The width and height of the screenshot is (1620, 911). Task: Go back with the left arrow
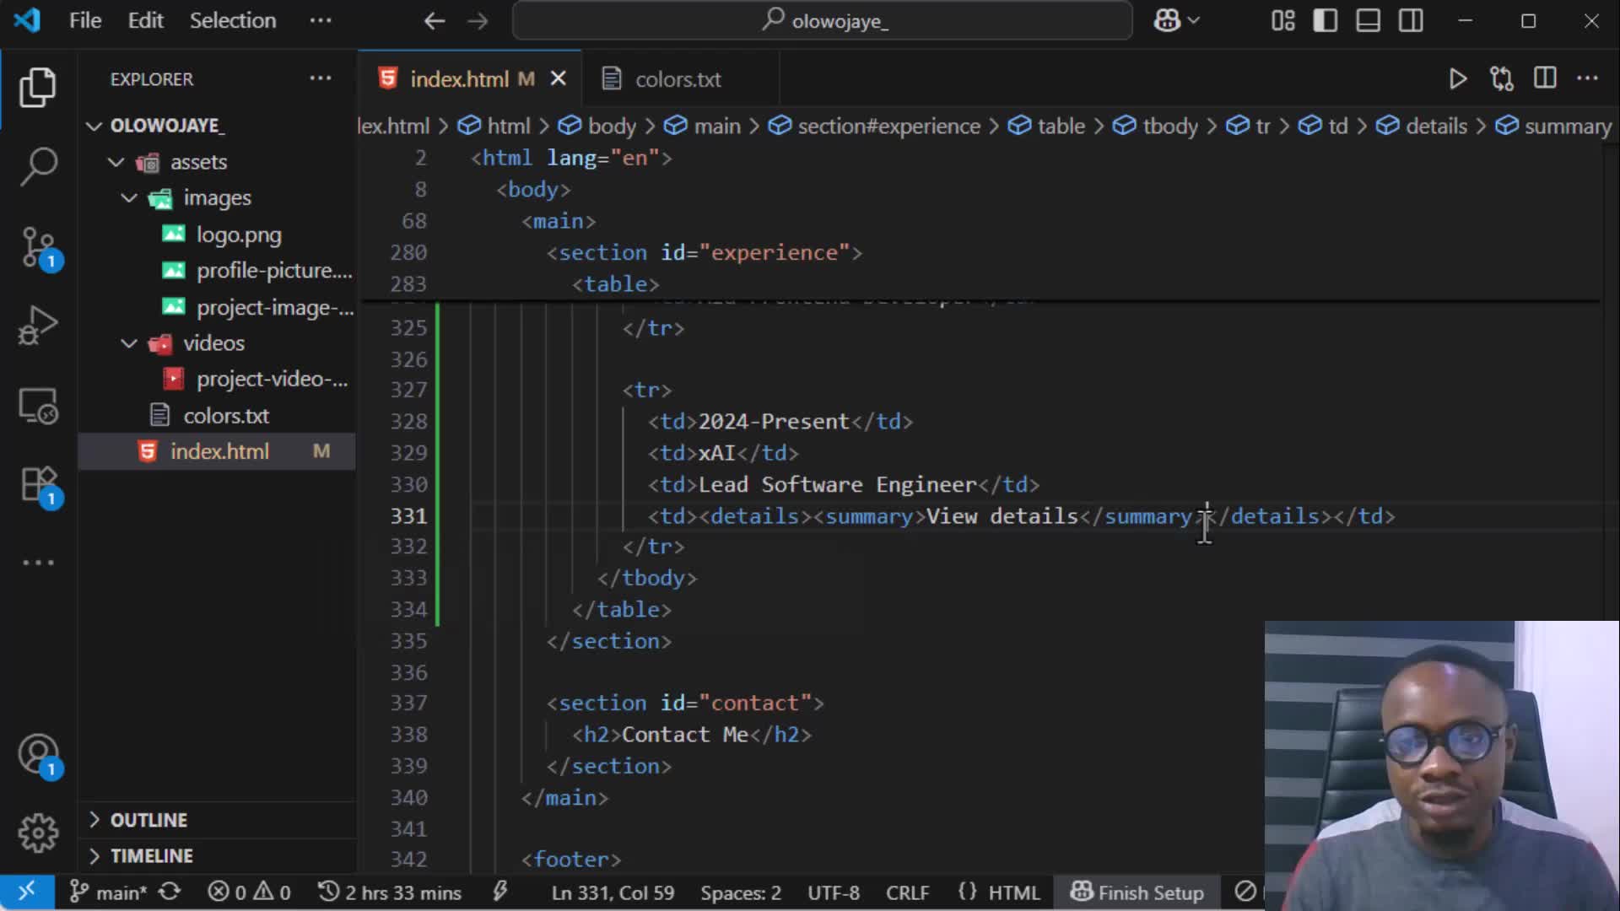coord(434,20)
